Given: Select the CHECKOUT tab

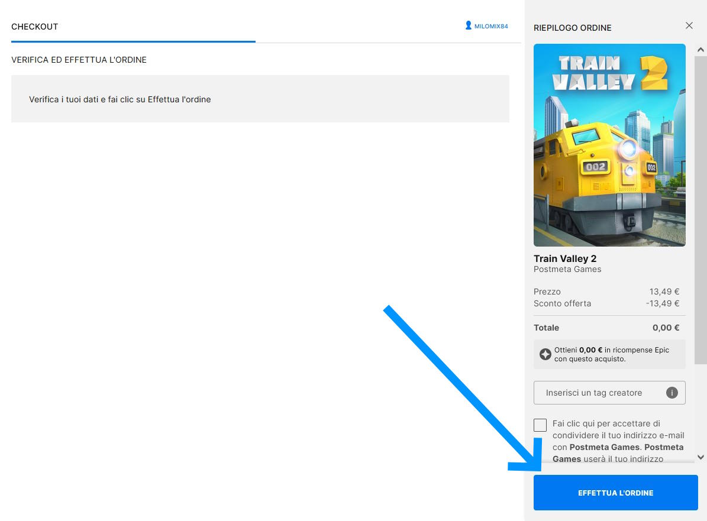Looking at the screenshot, I should [x=35, y=27].
